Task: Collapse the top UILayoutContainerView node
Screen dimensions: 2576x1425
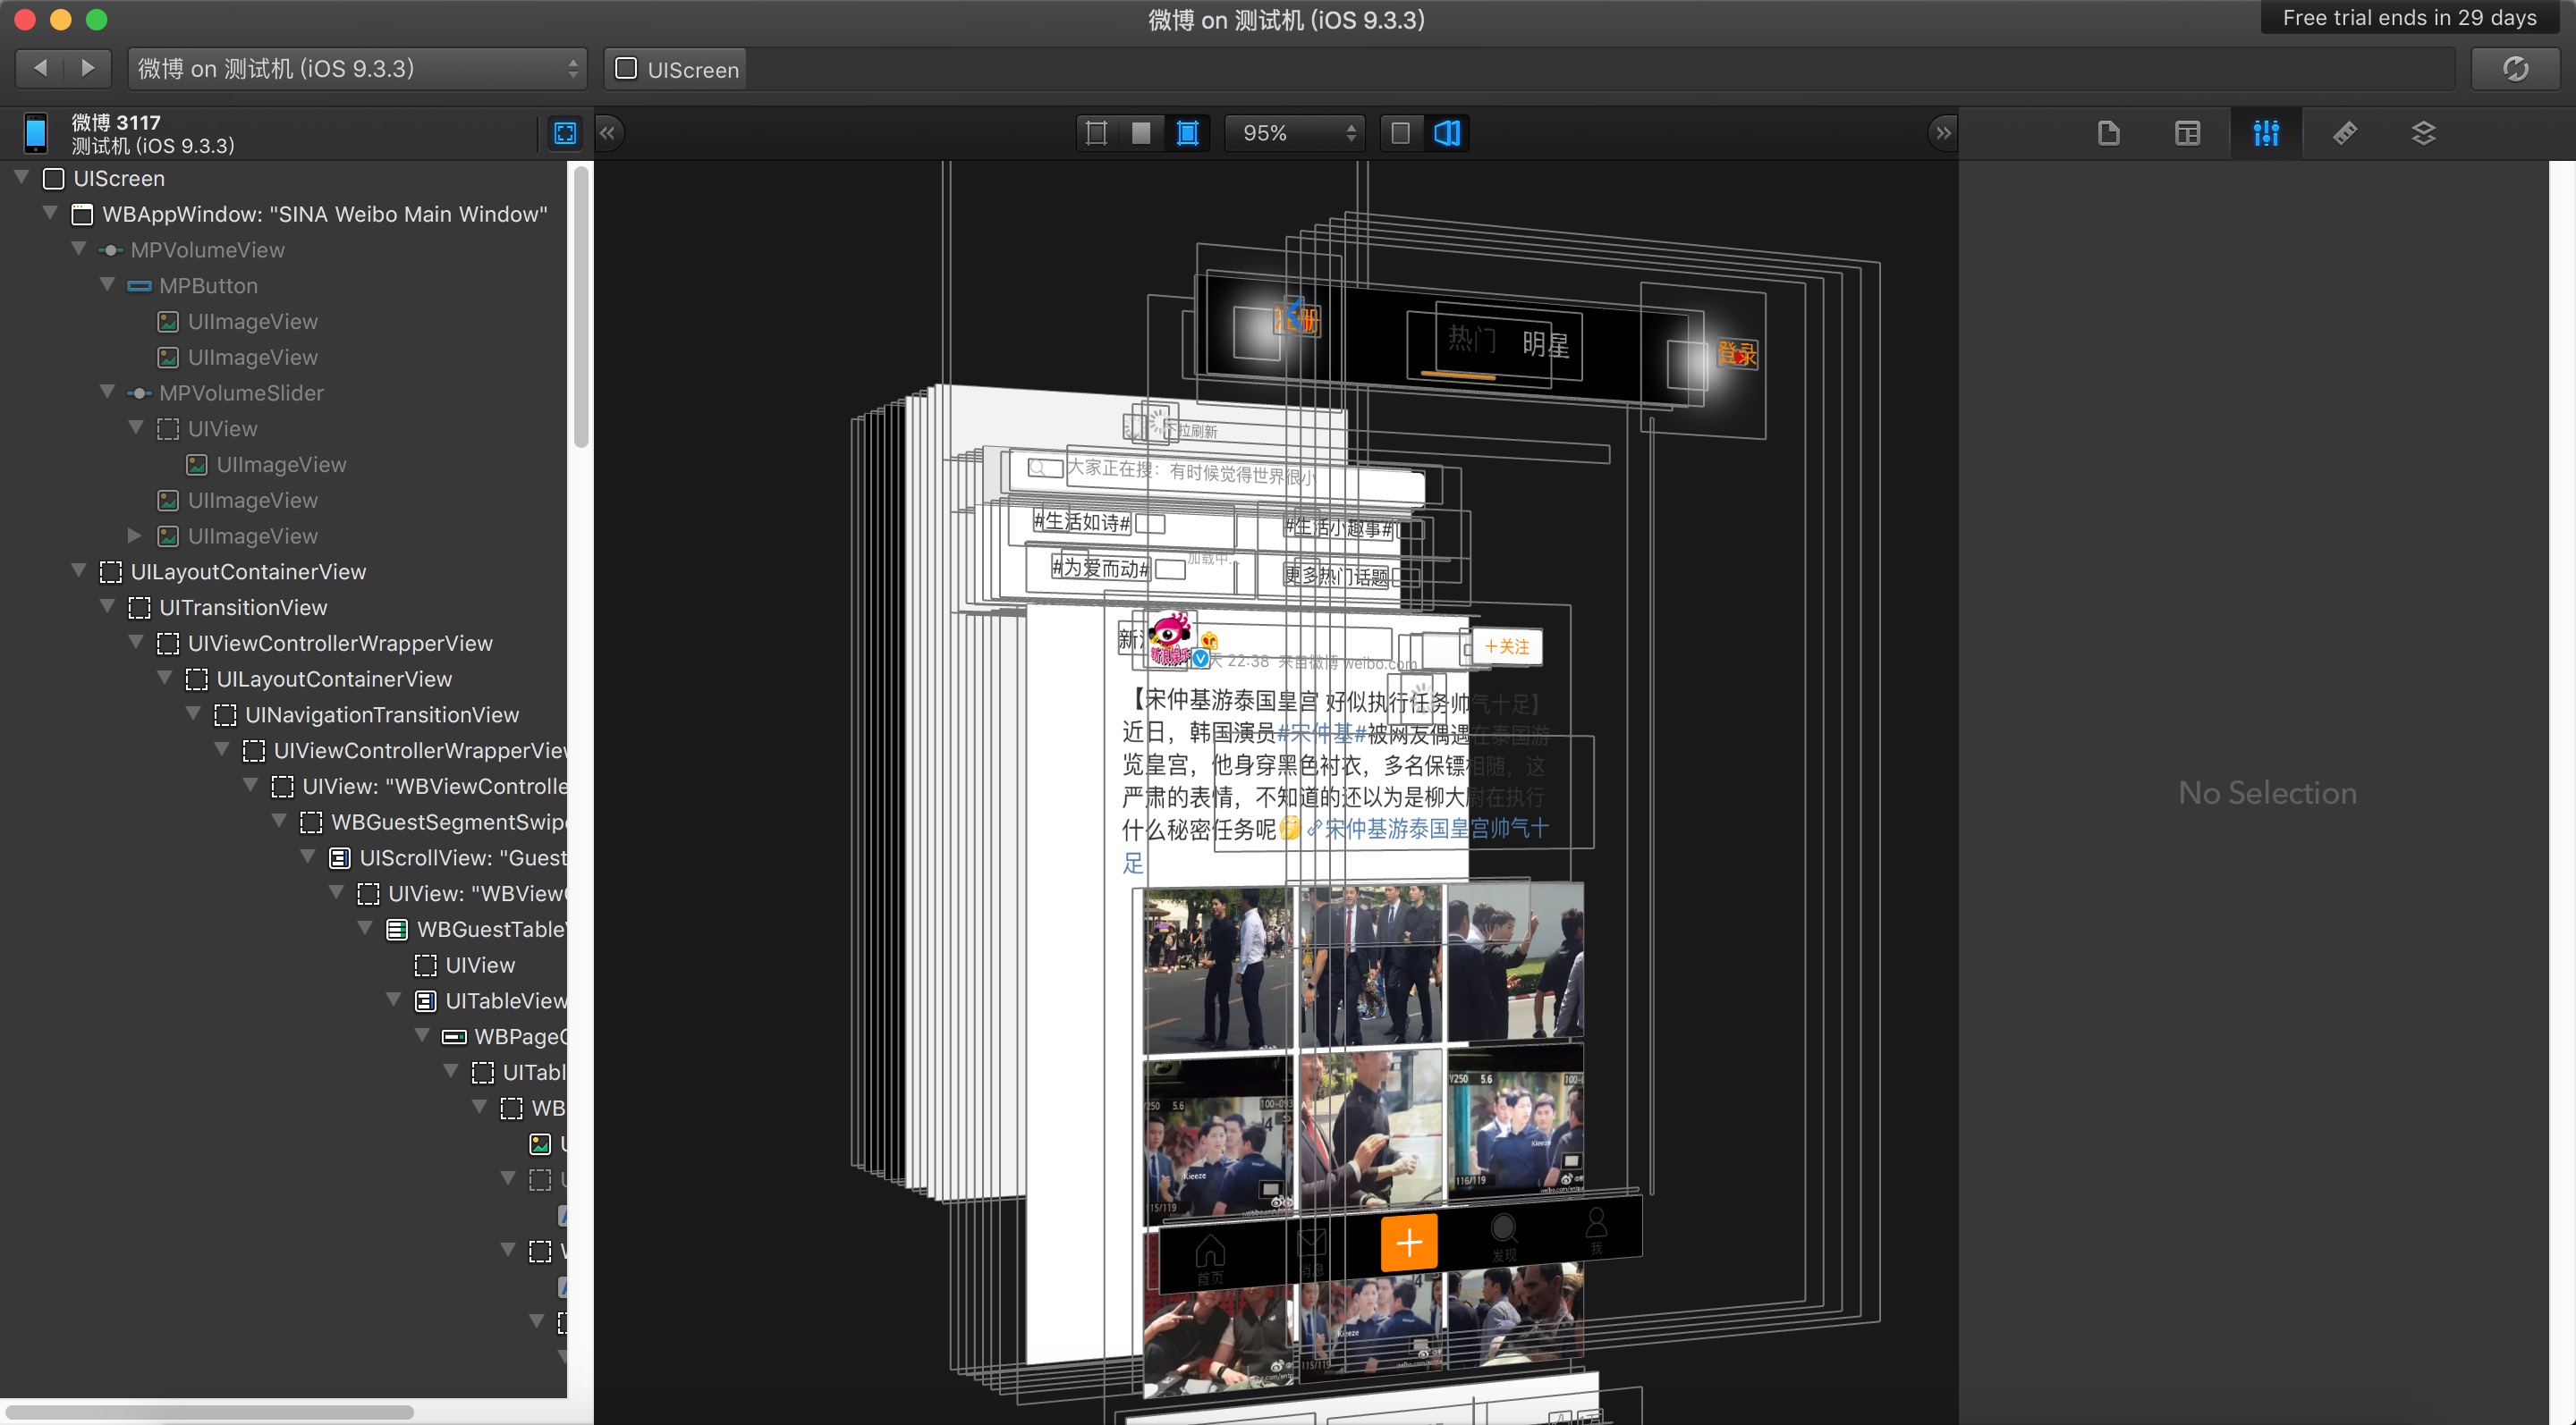Action: point(79,570)
